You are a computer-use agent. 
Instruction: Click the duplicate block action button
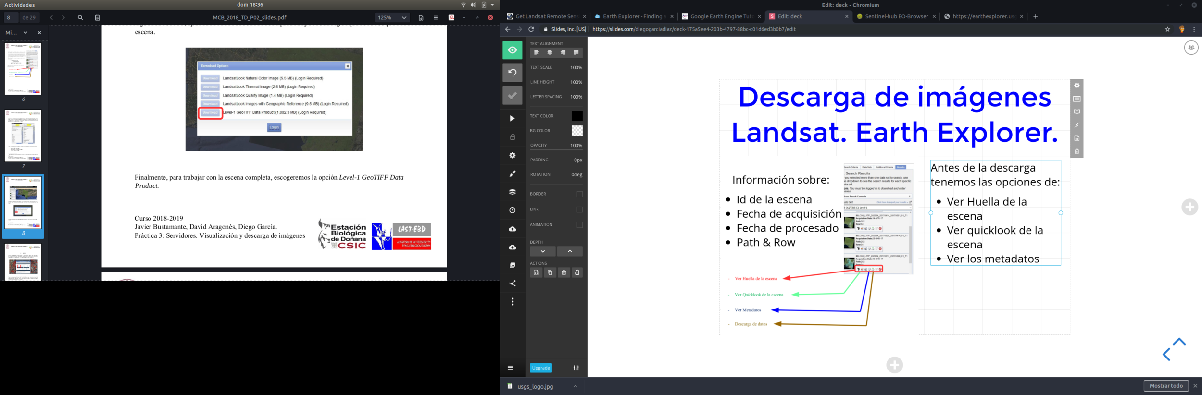point(550,272)
